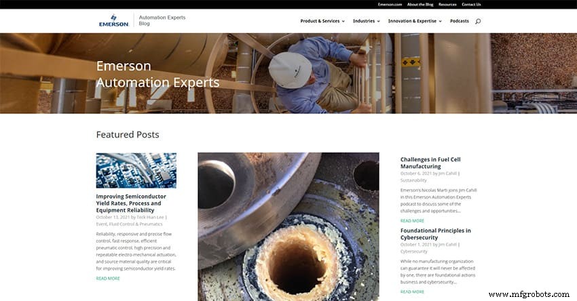Open Challenges in Fuel Cell Manufacturing post
The height and width of the screenshot is (301, 577).
[430, 163]
